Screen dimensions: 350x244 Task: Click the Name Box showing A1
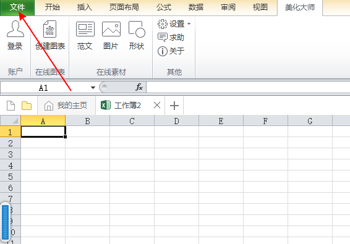point(43,88)
